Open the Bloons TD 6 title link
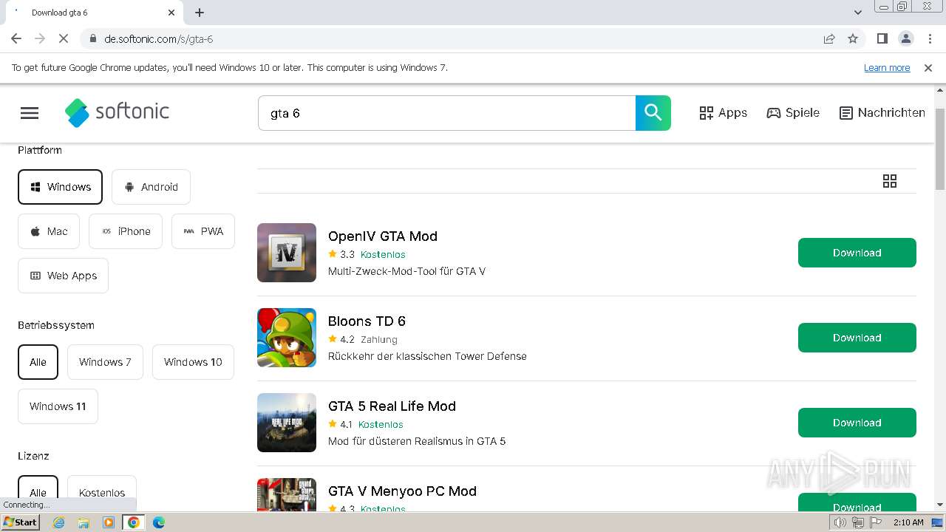Viewport: 946px width, 532px height. (x=367, y=321)
